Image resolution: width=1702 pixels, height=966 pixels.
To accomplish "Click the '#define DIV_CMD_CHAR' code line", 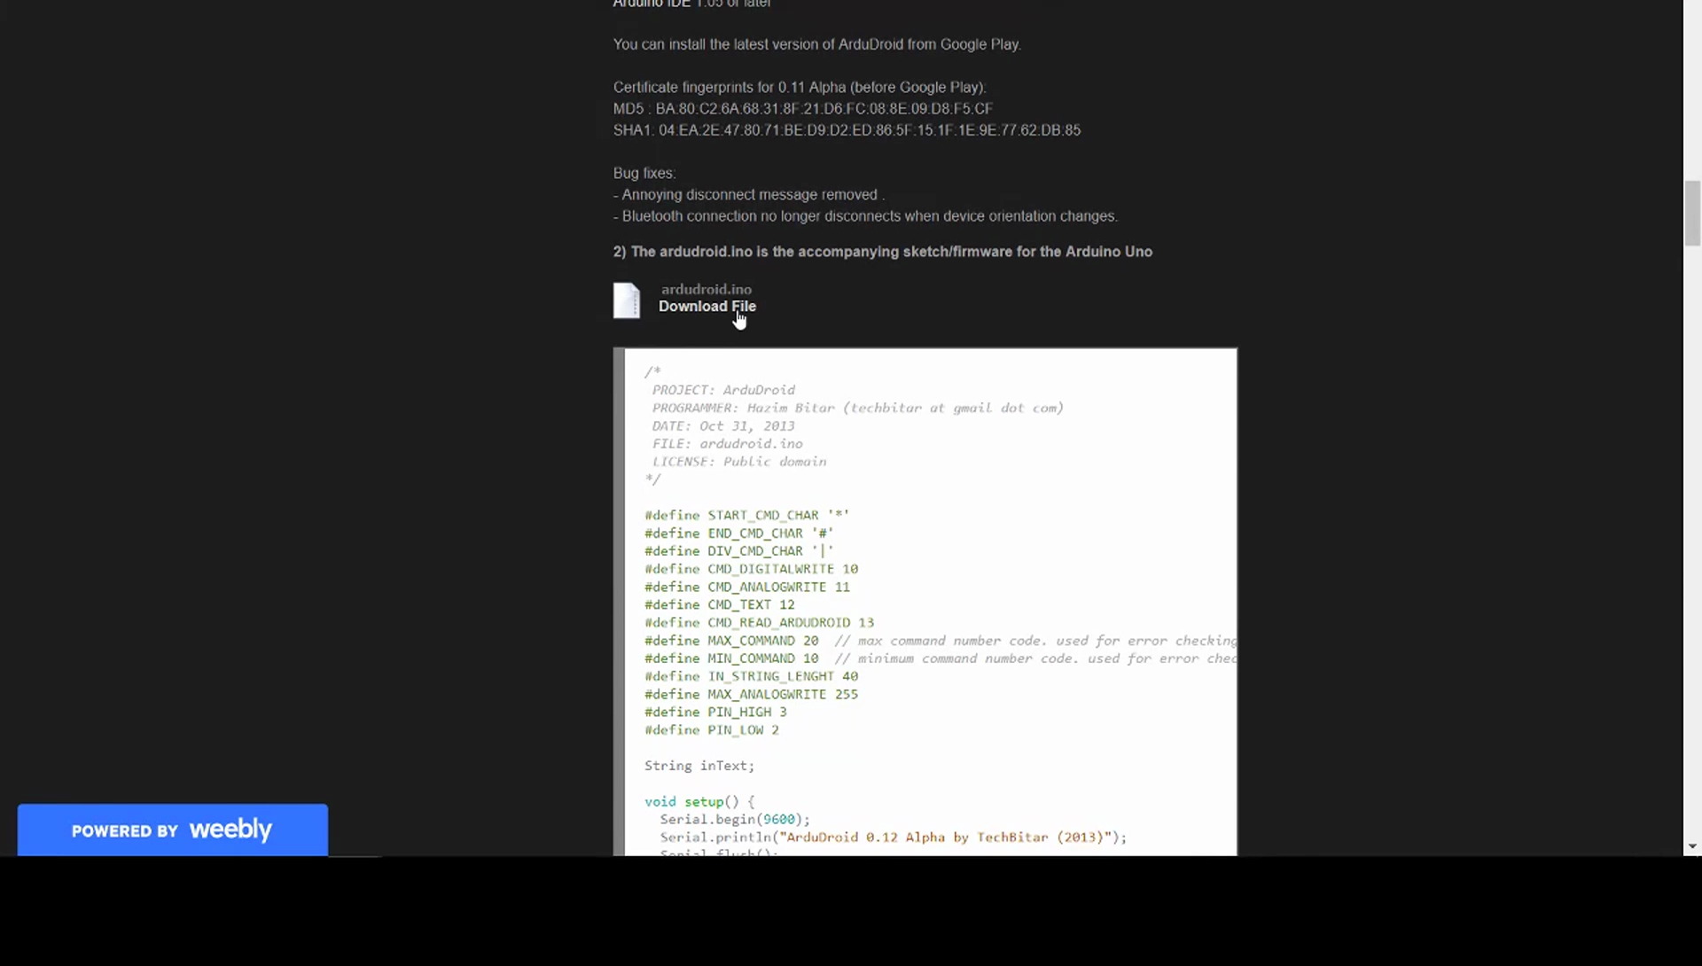I will tap(739, 551).
